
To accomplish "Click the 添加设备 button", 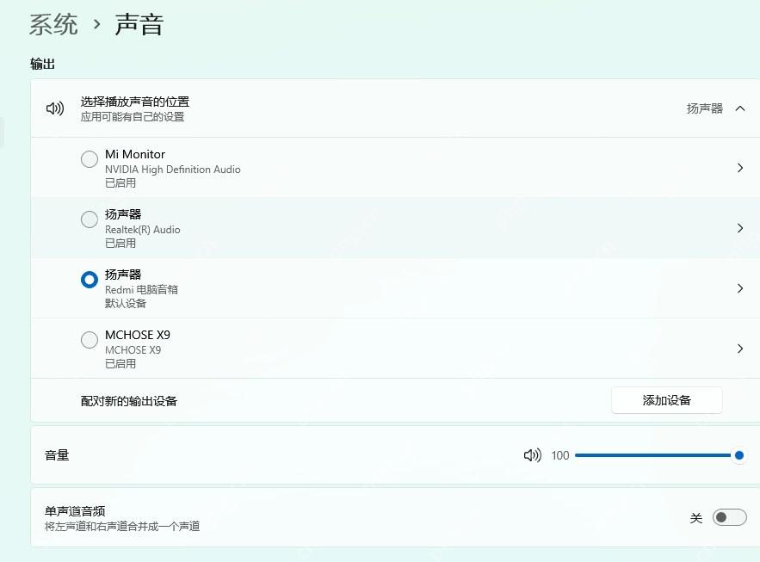I will pos(666,400).
